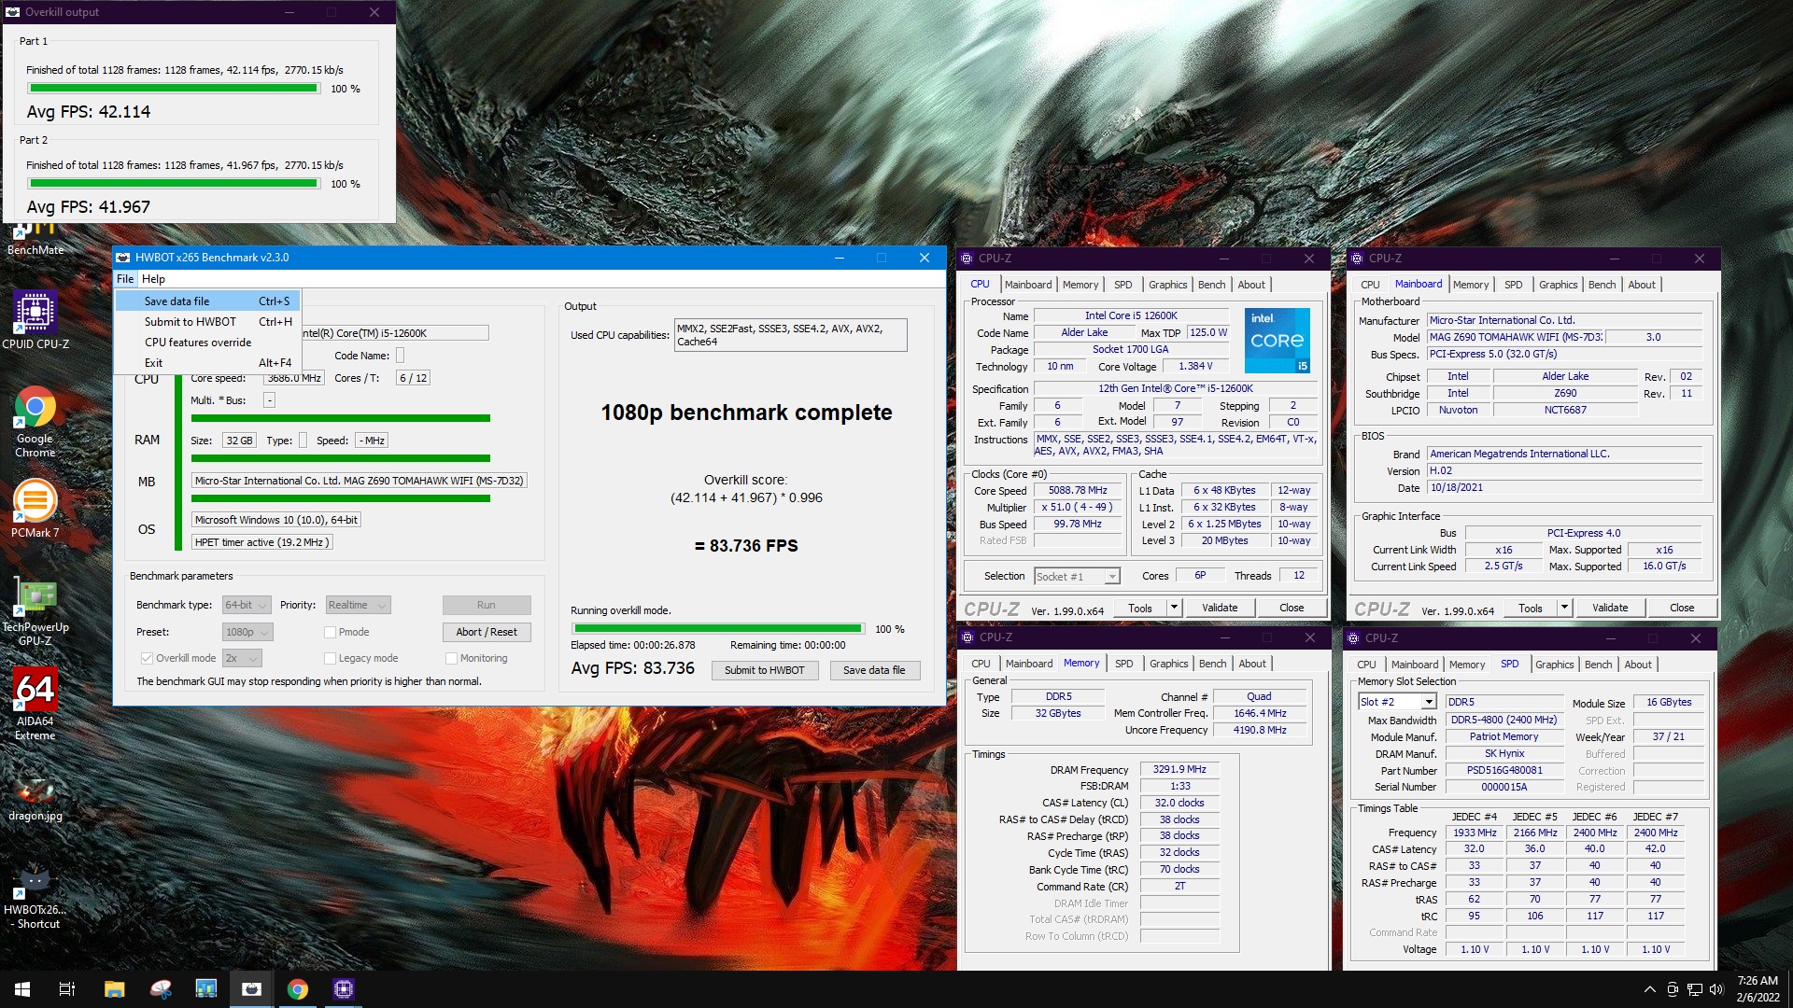Click the Part 2 progress bar
The image size is (1793, 1008).
point(174,184)
